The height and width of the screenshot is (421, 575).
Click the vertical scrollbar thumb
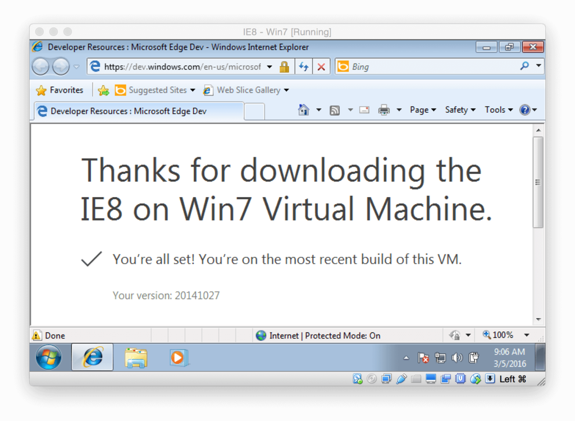click(x=538, y=182)
